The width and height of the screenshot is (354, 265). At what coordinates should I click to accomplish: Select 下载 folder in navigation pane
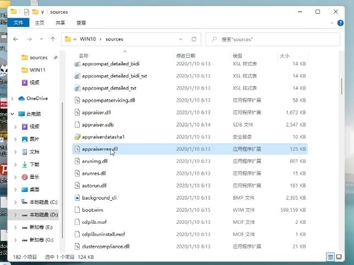tap(30, 164)
